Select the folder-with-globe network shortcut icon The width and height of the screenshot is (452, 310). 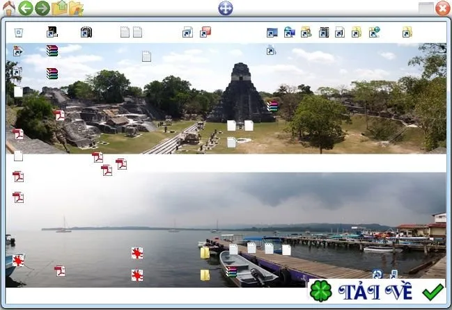374,32
